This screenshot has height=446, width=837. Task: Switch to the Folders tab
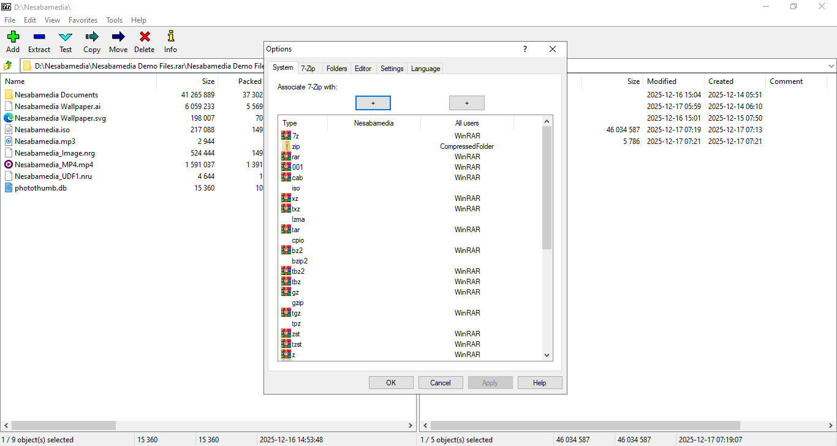[x=336, y=69]
